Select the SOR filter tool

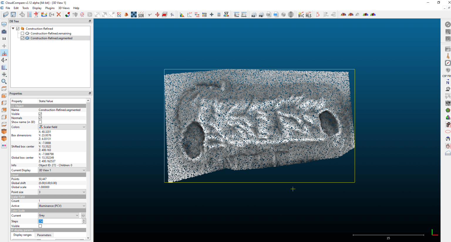click(141, 15)
